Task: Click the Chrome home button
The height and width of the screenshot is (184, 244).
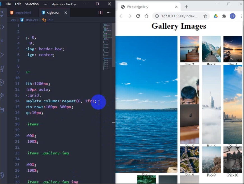Action: pos(146,16)
